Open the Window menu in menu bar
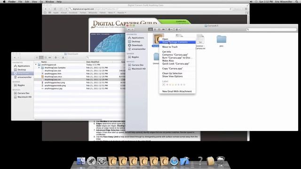This screenshot has width=301, height=169. click(x=49, y=1)
